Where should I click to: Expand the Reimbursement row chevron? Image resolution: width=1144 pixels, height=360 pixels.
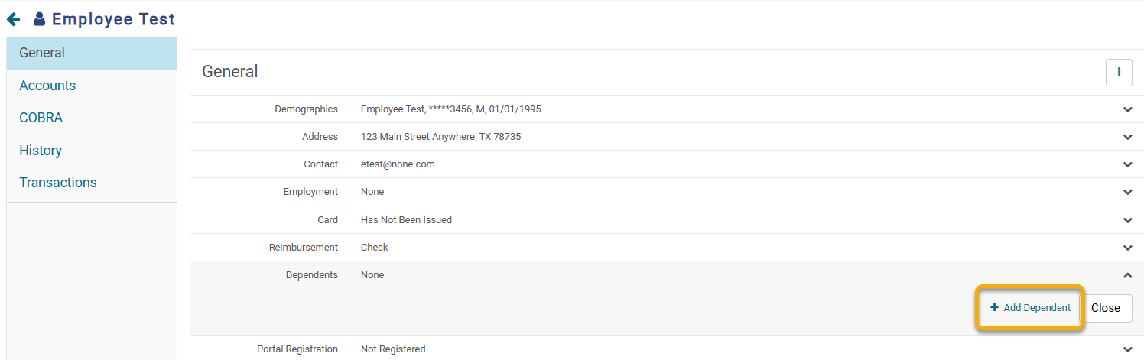[1127, 248]
